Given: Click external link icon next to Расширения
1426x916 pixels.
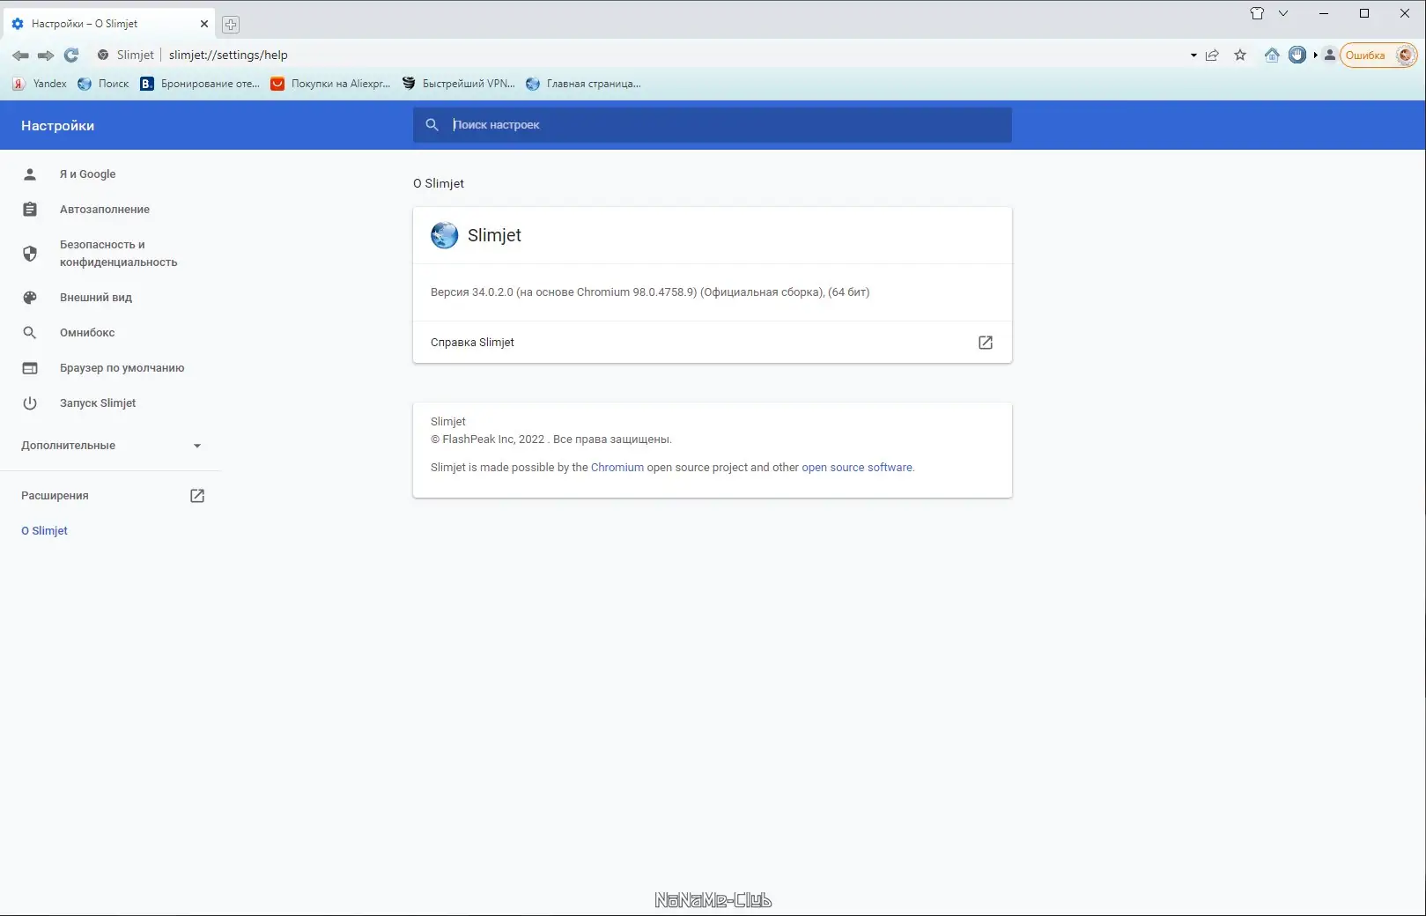Looking at the screenshot, I should (x=197, y=496).
